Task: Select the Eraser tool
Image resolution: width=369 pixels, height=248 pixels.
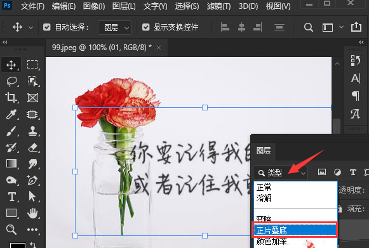Action: pos(33,148)
